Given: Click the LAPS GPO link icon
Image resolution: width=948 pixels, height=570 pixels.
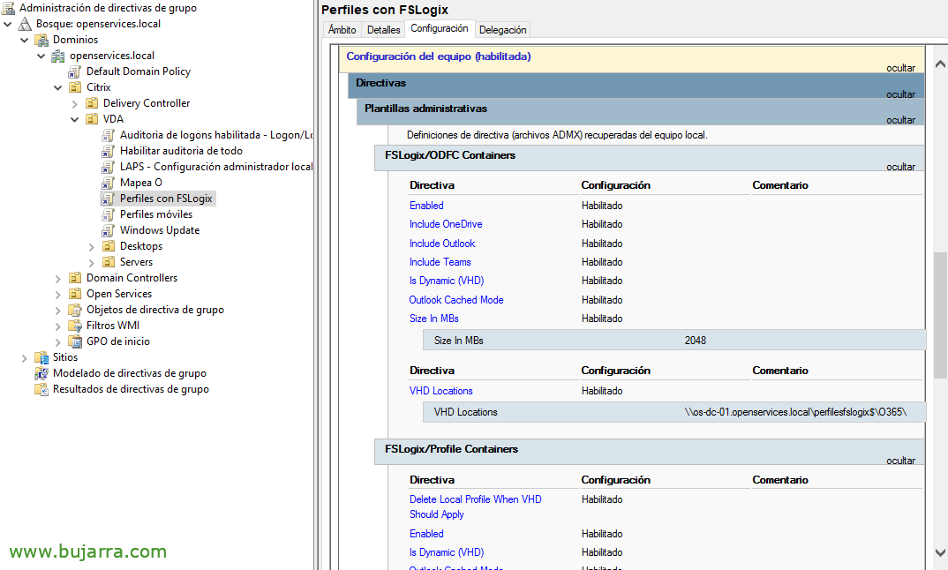Looking at the screenshot, I should (109, 167).
